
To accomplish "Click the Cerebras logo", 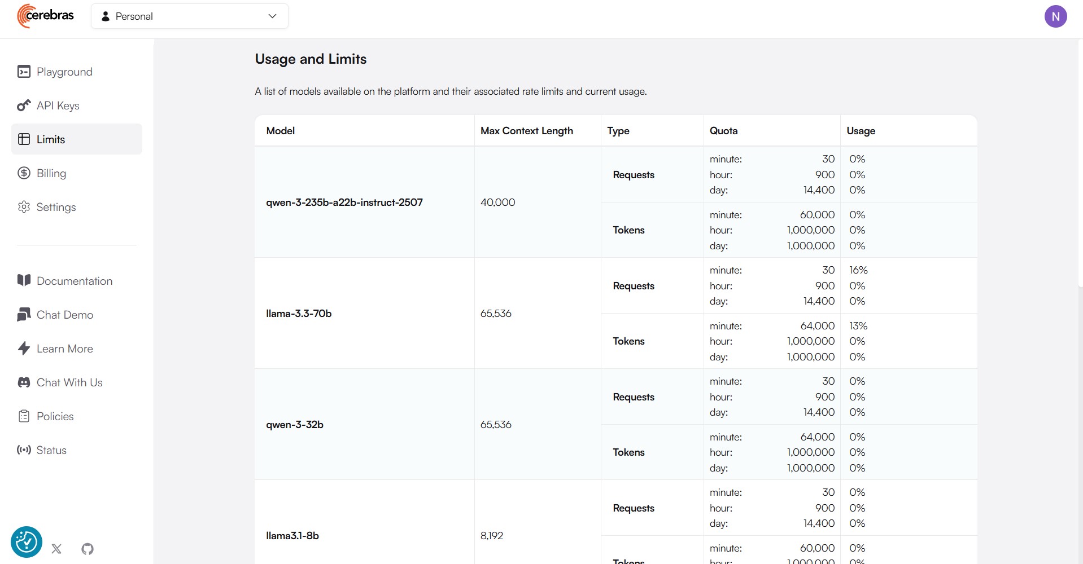I will (x=45, y=16).
